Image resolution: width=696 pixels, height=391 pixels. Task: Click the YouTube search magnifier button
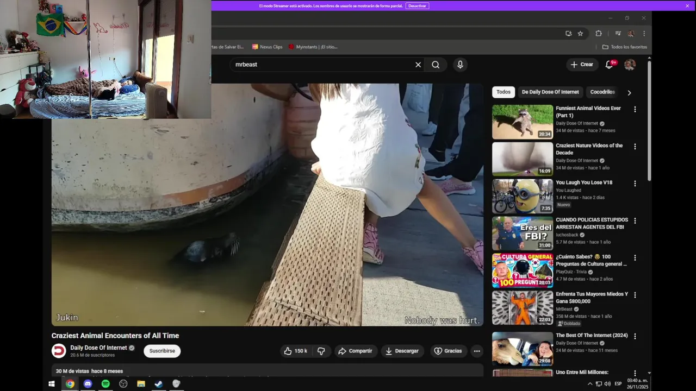436,65
